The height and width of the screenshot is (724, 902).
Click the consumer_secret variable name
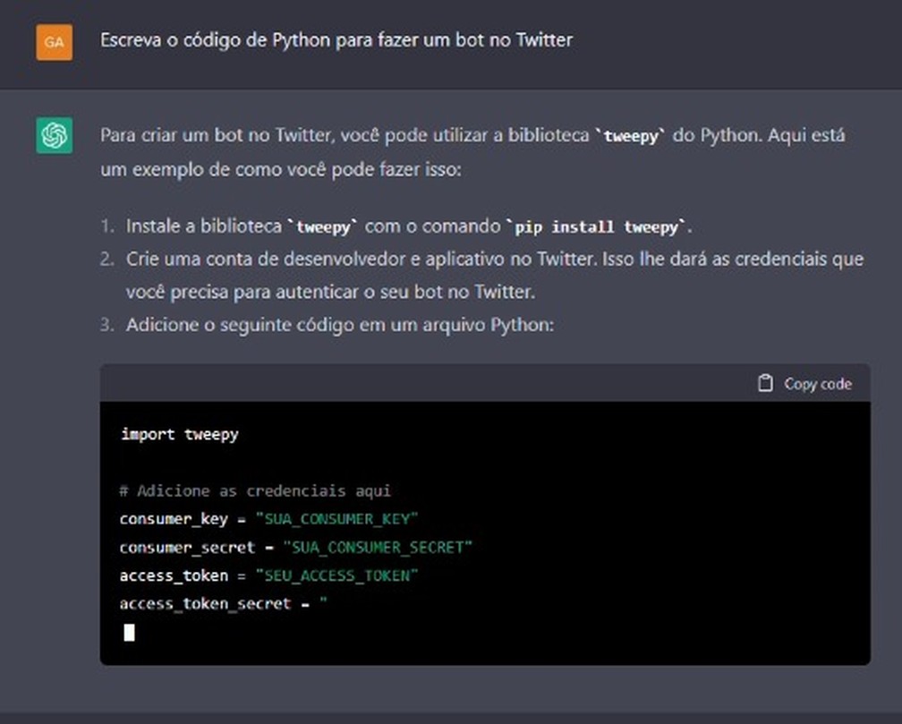click(x=187, y=547)
